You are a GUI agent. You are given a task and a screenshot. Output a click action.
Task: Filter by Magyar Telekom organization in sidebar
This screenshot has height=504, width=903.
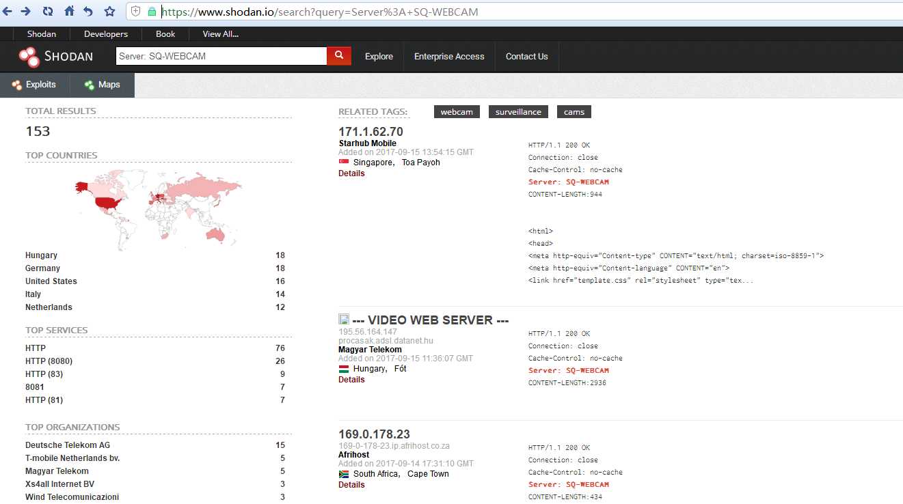(x=155, y=471)
